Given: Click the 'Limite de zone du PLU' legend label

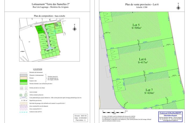Looking at the screenshot, I should (35, 112).
